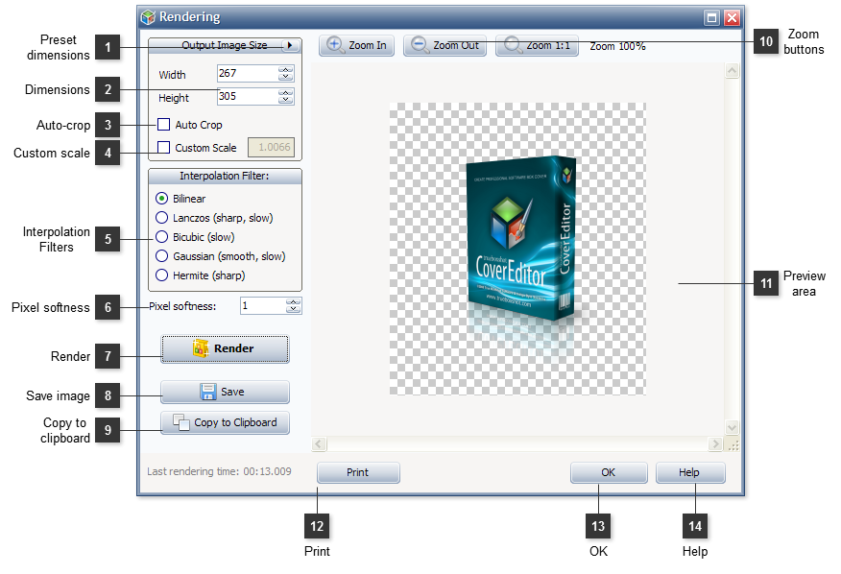Click the Zoom In magnifier button
This screenshot has width=841, height=574.
coord(356,46)
